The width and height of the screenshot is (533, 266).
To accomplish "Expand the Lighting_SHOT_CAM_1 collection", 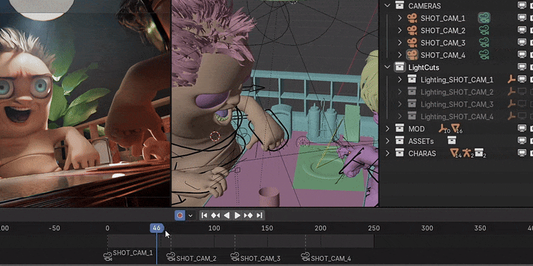I will [400, 80].
